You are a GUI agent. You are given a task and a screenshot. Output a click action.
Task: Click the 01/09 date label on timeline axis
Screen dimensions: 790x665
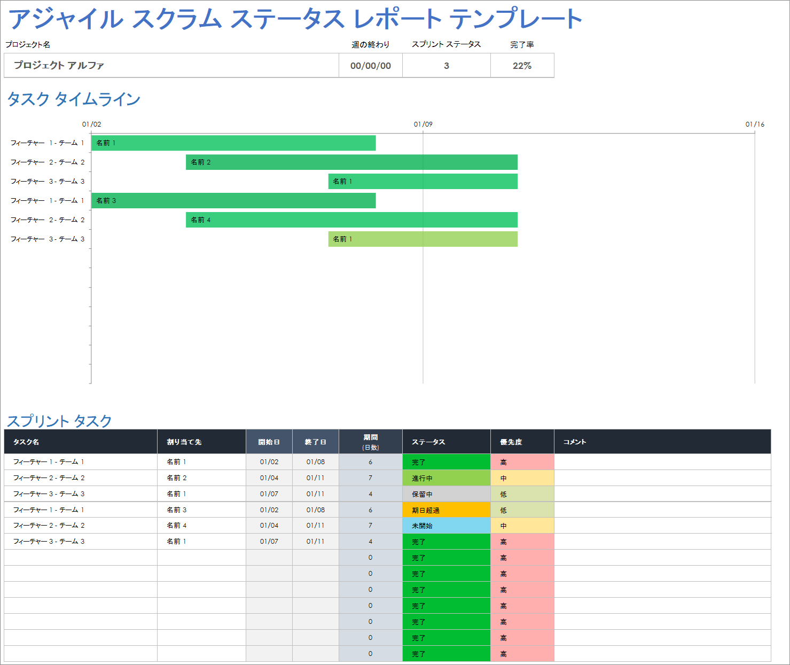point(423,124)
